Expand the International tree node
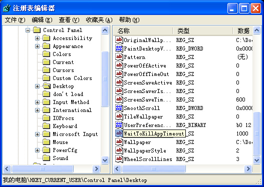 38,110
